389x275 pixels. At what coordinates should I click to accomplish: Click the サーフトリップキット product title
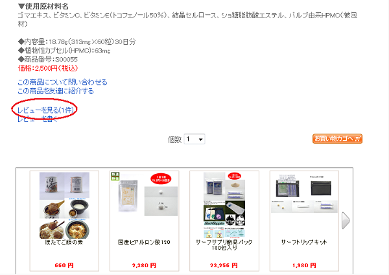click(x=304, y=242)
